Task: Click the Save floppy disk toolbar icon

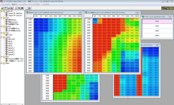Action: 9,8
